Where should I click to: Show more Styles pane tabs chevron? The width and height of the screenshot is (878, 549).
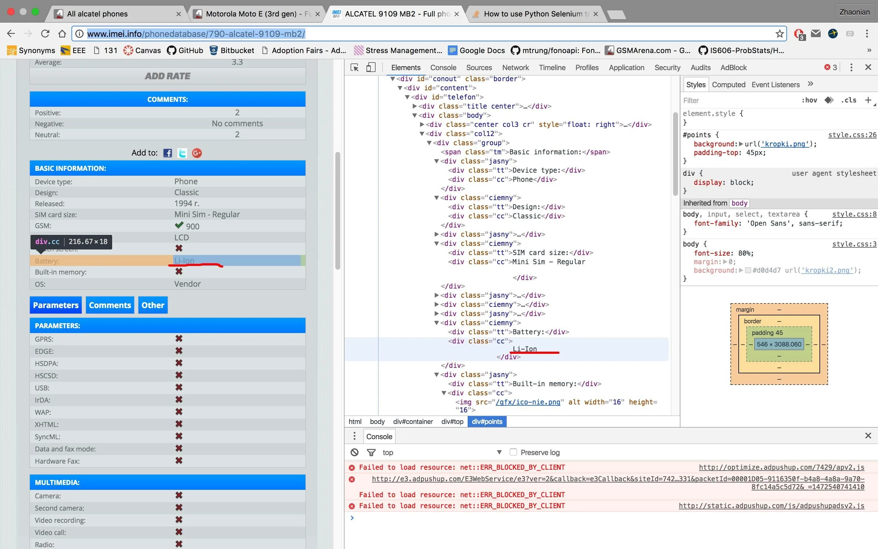811,84
